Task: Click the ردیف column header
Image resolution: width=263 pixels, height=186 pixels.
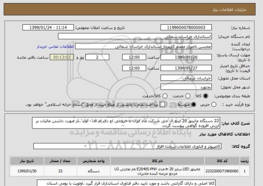Action: click(x=245, y=161)
